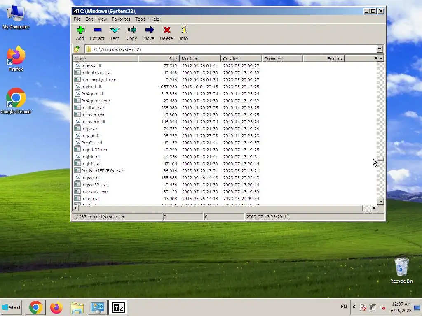This screenshot has width=422, height=316.
Task: Open the taskbar clock and date
Action: click(x=401, y=307)
